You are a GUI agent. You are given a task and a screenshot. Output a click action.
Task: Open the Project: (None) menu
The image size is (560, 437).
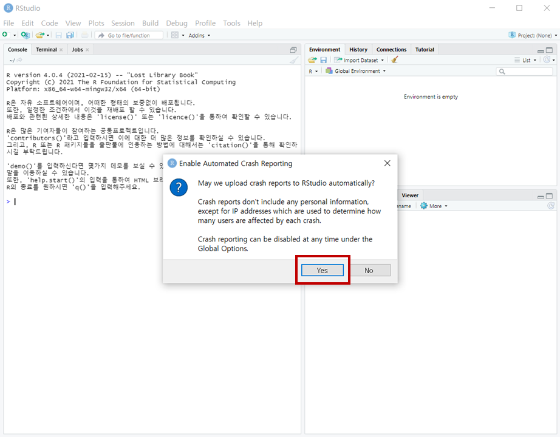(533, 35)
